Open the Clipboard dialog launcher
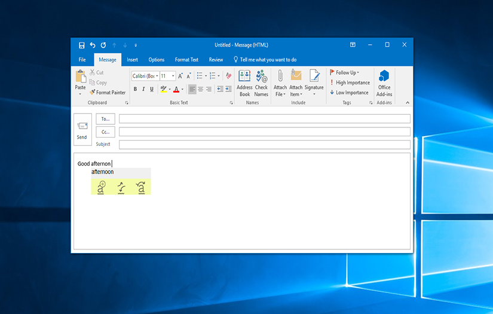493x314 pixels. [x=127, y=102]
